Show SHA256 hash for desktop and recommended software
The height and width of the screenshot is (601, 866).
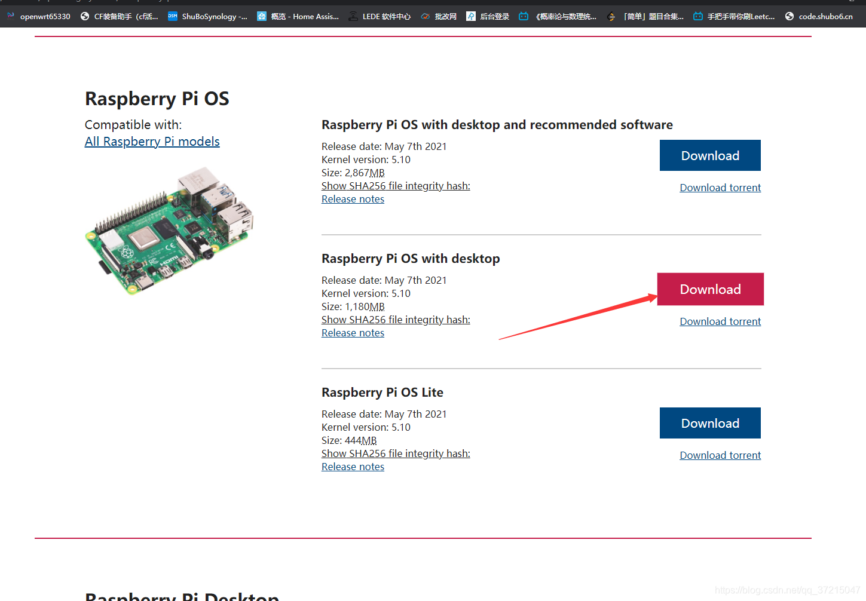(x=396, y=186)
